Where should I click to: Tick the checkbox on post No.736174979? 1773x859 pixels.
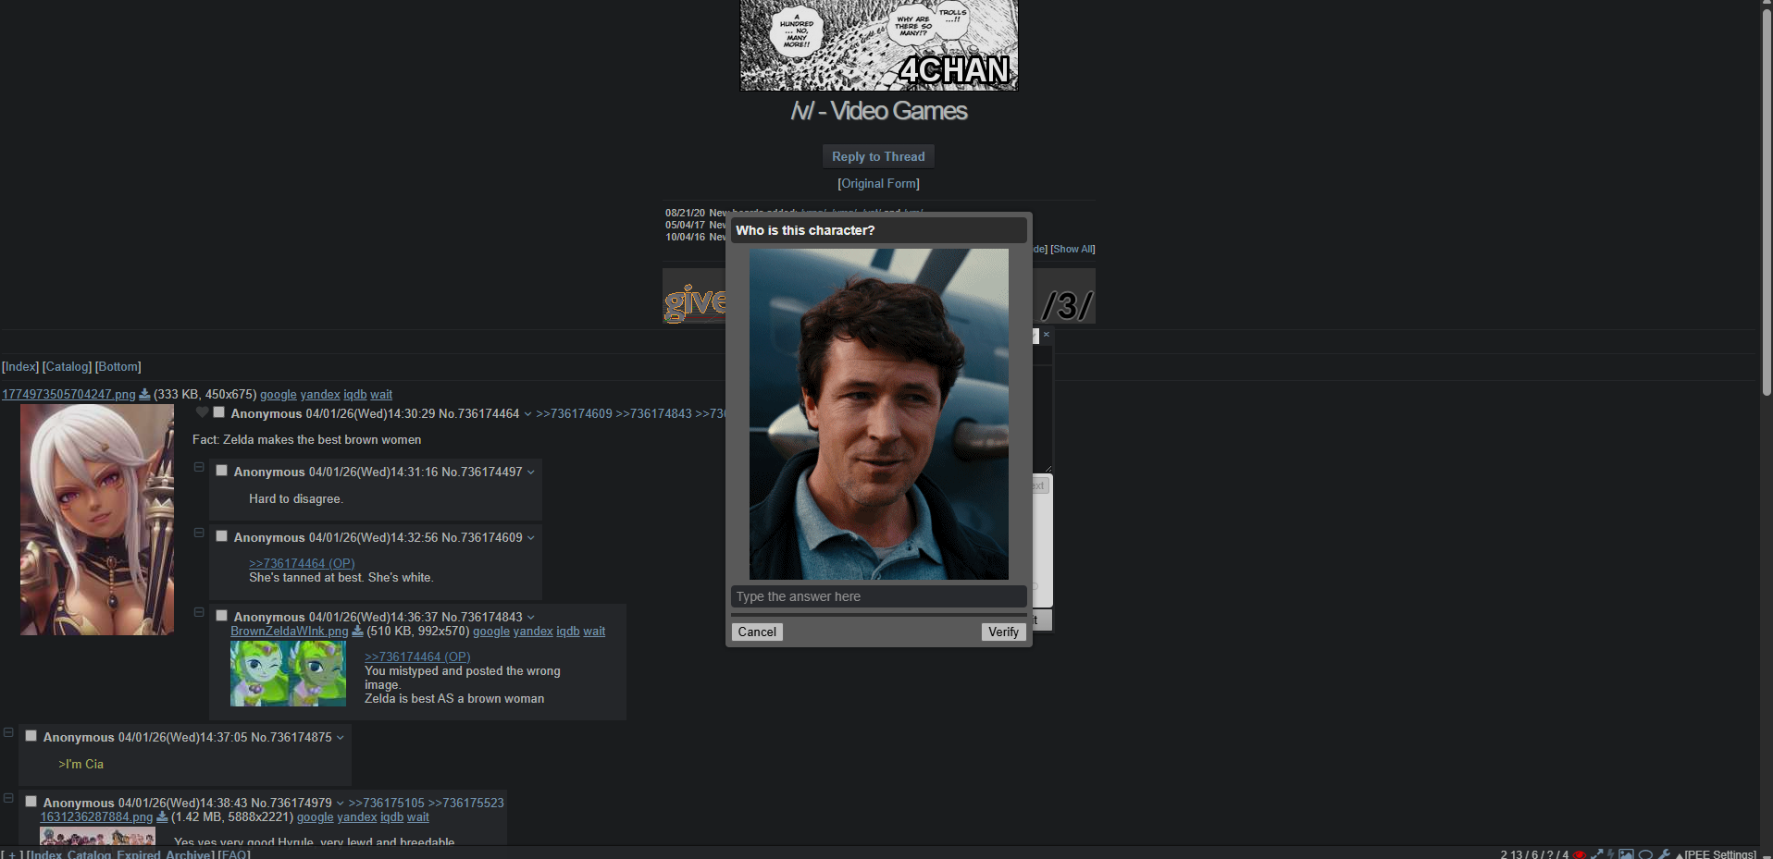pos(31,802)
